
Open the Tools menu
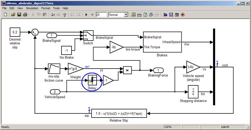click(56, 8)
